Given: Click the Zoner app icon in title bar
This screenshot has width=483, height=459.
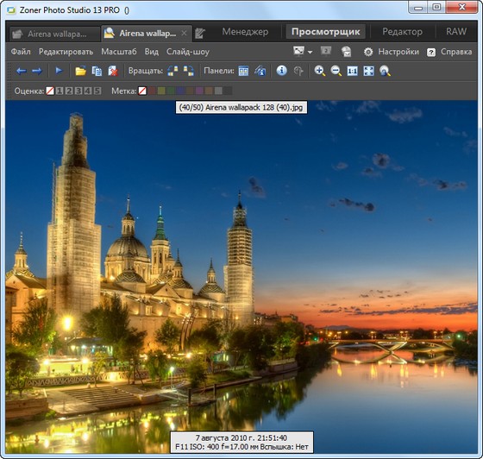Looking at the screenshot, I should click(11, 10).
